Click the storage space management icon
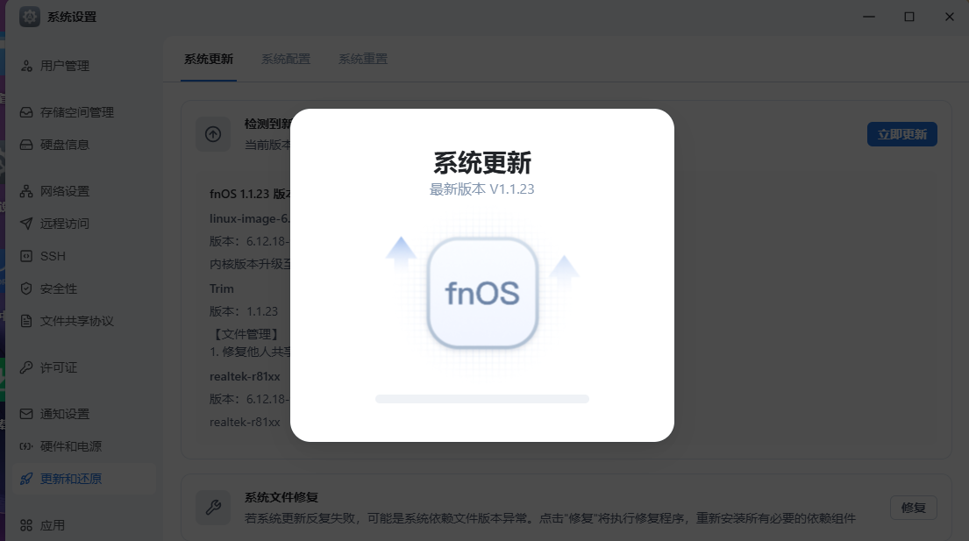The image size is (969, 541). (x=26, y=112)
